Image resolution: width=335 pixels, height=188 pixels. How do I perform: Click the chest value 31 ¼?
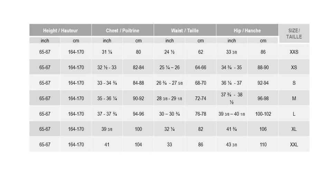tap(107, 52)
